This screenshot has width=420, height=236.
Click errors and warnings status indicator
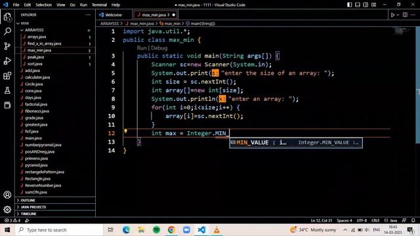click(x=12, y=220)
